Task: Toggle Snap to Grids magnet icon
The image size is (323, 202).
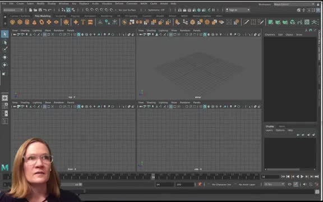Action: [87, 10]
